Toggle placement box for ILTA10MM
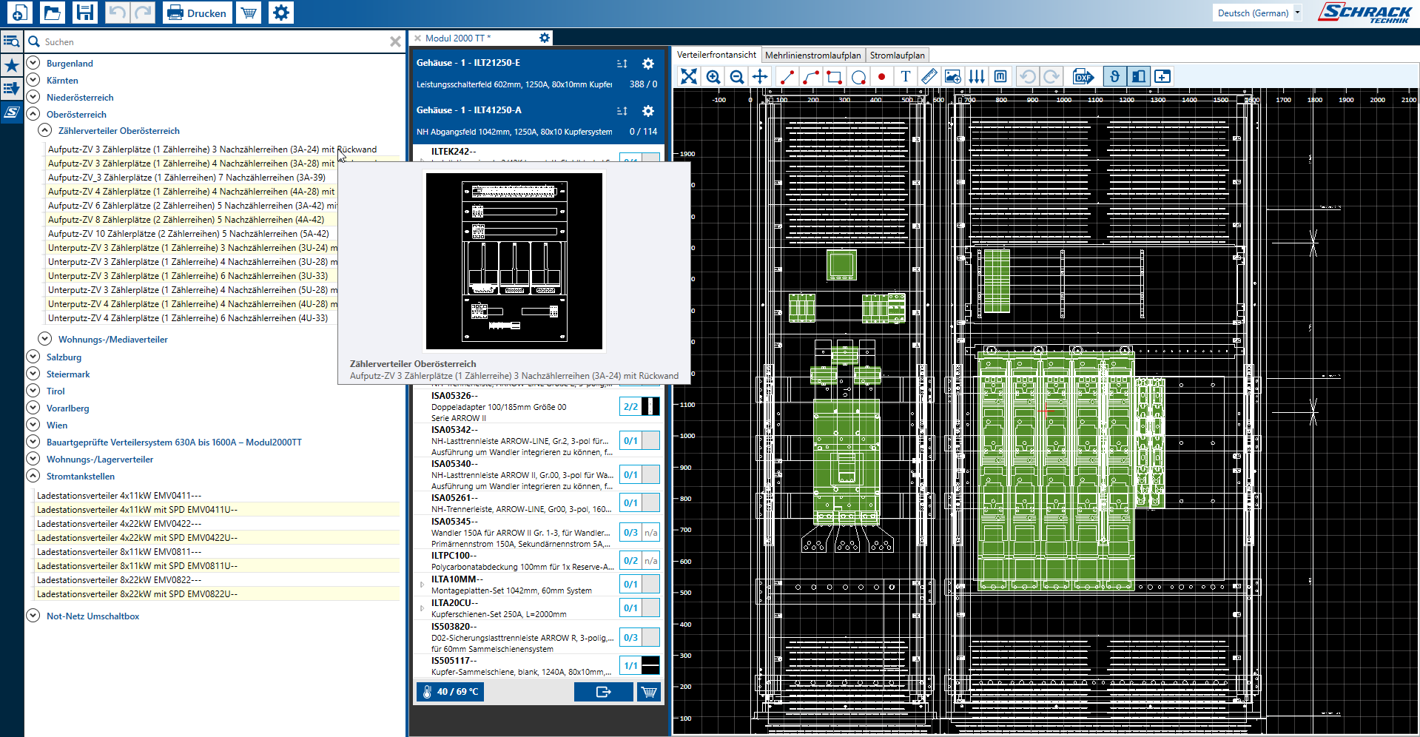The height and width of the screenshot is (737, 1420). click(650, 585)
